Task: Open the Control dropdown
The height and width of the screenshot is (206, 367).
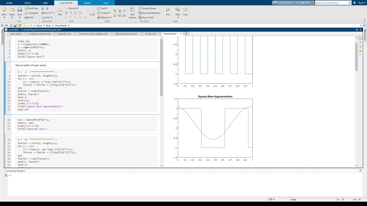Action: pos(104,13)
